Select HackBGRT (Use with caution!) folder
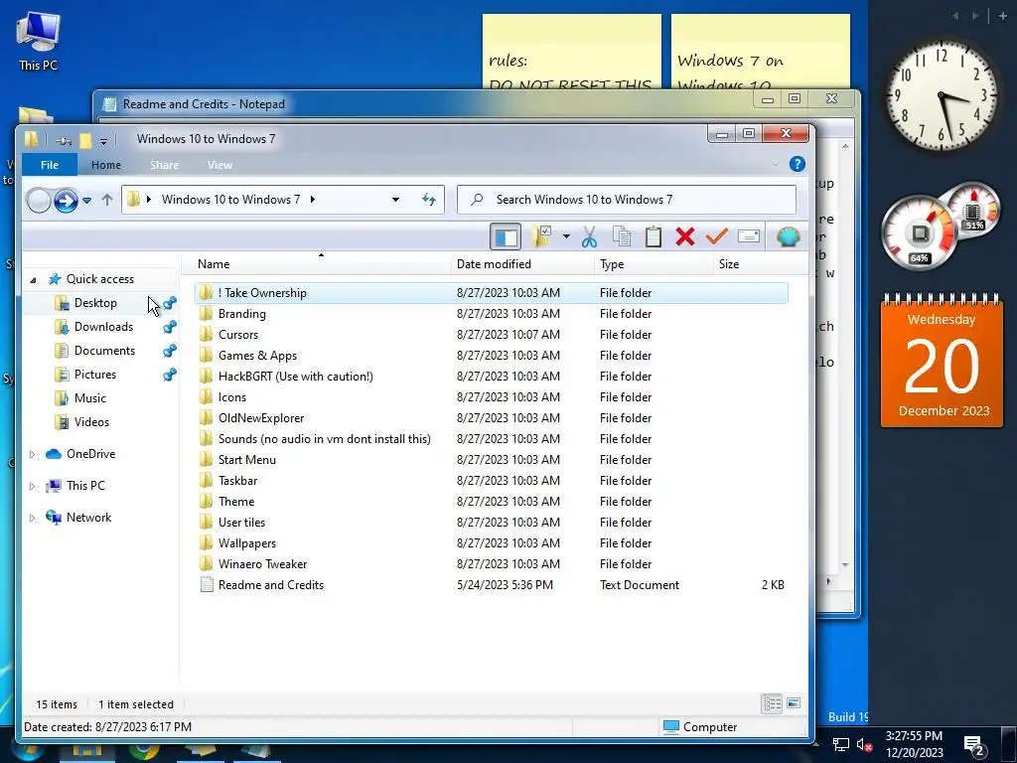1017x763 pixels. point(296,377)
